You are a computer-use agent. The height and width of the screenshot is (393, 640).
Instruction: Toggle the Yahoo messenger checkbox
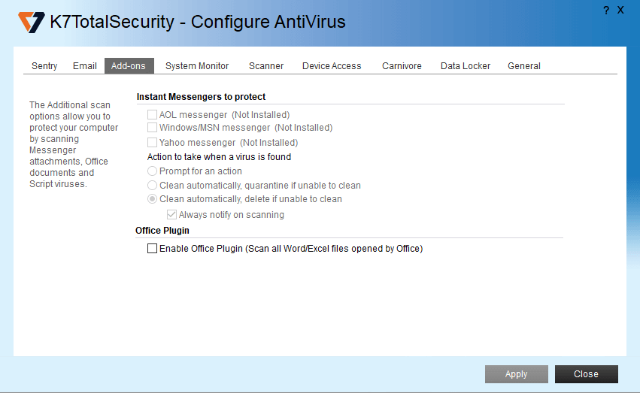(x=153, y=143)
